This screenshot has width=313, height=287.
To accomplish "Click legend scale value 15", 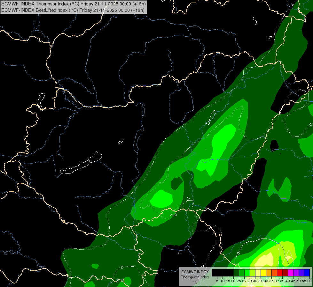I will tap(228, 281).
